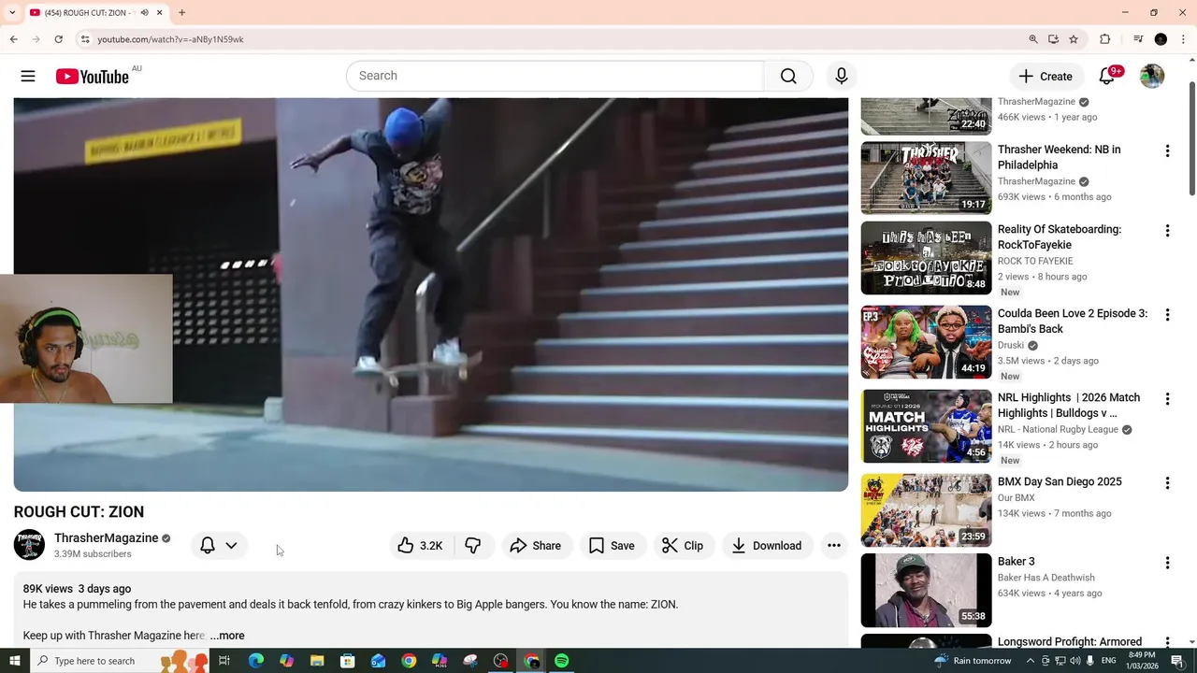Open the ThrasherMagazine channel name link
The width and height of the screenshot is (1197, 673).
click(107, 538)
